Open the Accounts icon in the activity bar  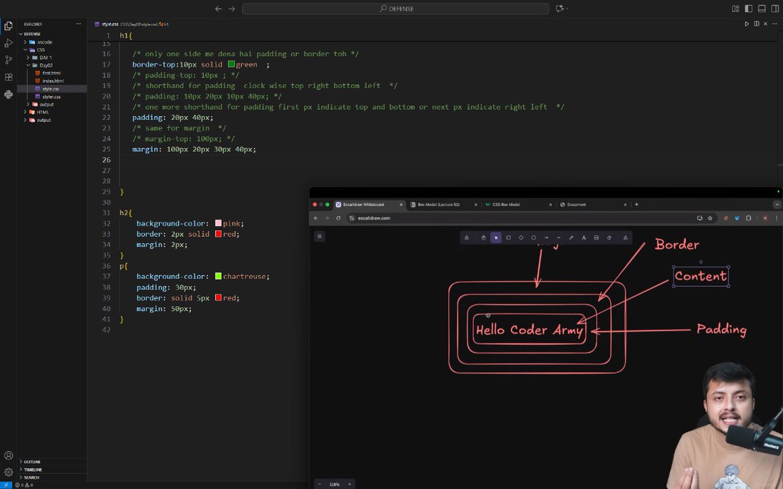coord(8,456)
